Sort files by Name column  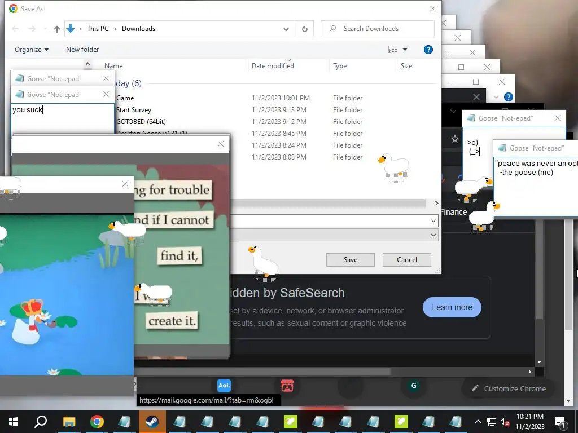click(113, 66)
